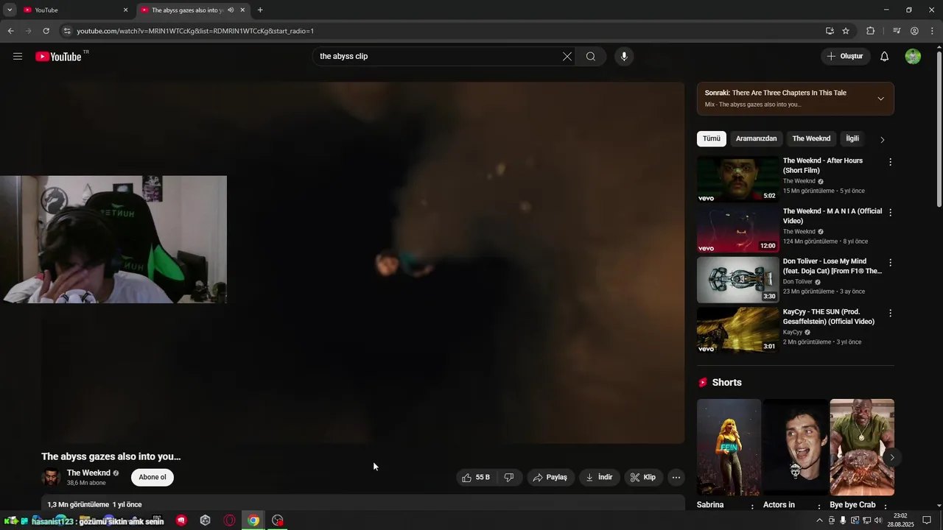Open The Weeknd channel name link
Viewport: 943px width, 530px height.
88,473
